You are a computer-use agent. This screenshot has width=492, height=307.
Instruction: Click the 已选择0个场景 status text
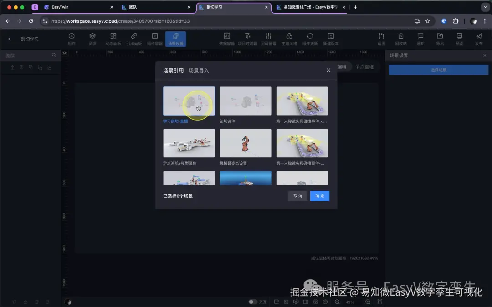(178, 196)
